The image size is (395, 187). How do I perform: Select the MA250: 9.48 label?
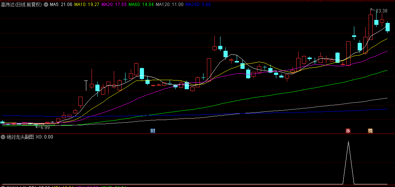198,5
